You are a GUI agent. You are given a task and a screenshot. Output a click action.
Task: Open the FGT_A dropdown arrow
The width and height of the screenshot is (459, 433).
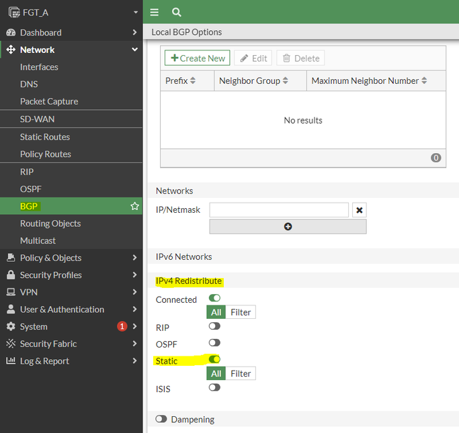pyautogui.click(x=136, y=12)
